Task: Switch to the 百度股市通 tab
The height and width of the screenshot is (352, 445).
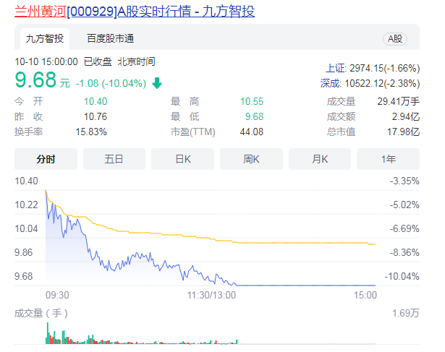Action: click(x=110, y=39)
